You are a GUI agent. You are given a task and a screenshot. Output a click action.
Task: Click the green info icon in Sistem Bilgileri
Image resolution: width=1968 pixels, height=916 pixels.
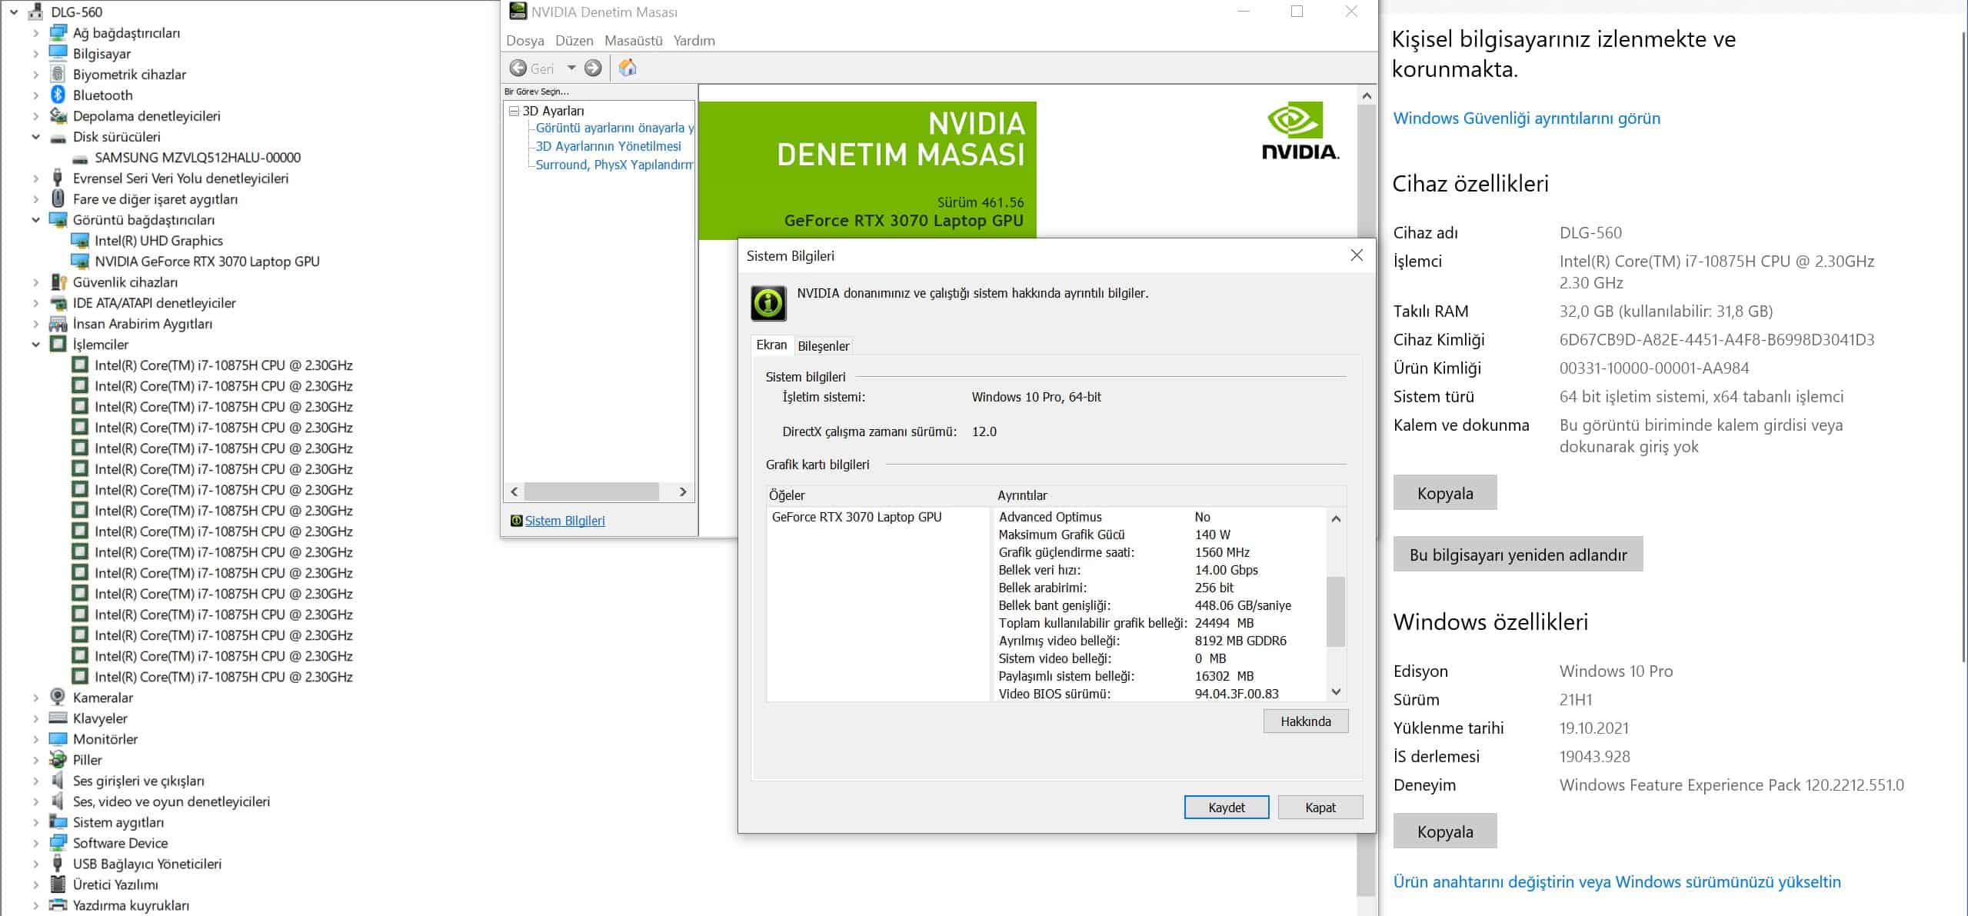coord(768,303)
